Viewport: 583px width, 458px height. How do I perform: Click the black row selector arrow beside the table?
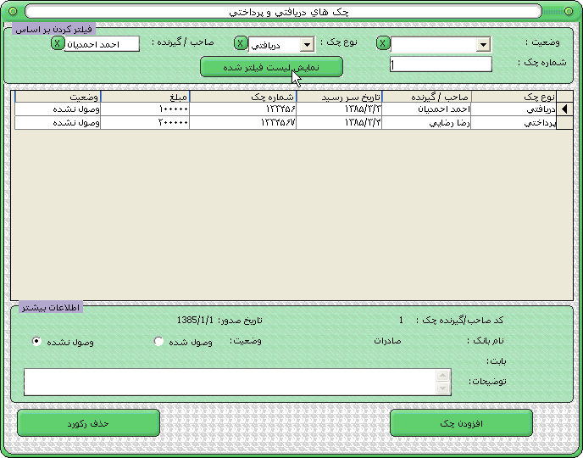566,109
